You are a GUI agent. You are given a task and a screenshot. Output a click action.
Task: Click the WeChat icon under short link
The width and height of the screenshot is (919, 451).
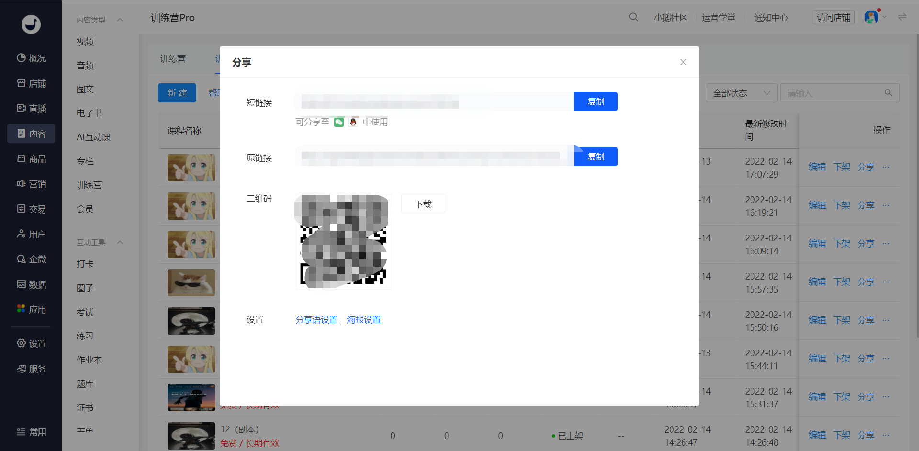pyautogui.click(x=339, y=122)
